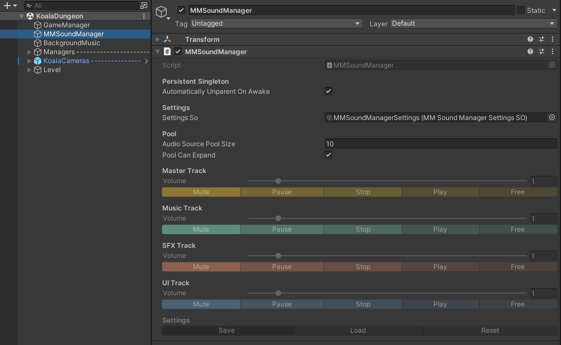The width and height of the screenshot is (561, 345).
Task: Toggle the Pool Can Expand checkbox
Action: click(x=328, y=155)
